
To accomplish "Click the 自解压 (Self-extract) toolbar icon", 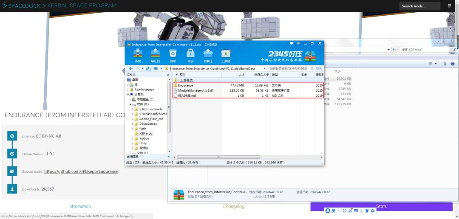I will (x=208, y=56).
